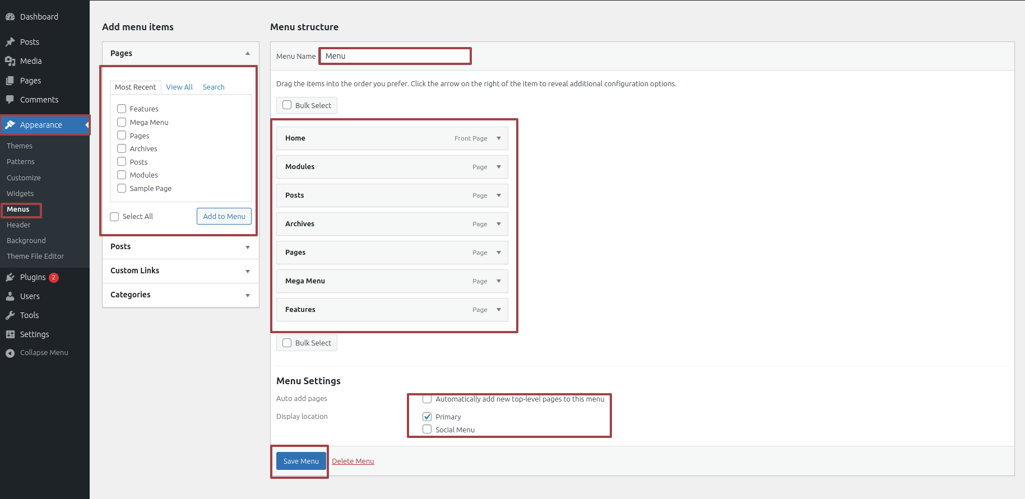The height and width of the screenshot is (499, 1025).
Task: Click the Users person icon
Action: point(10,296)
